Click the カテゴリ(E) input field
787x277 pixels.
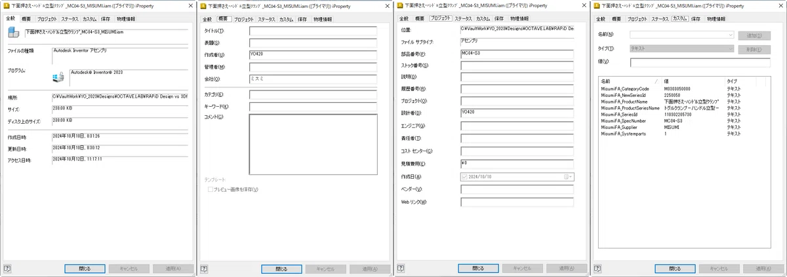click(x=313, y=94)
